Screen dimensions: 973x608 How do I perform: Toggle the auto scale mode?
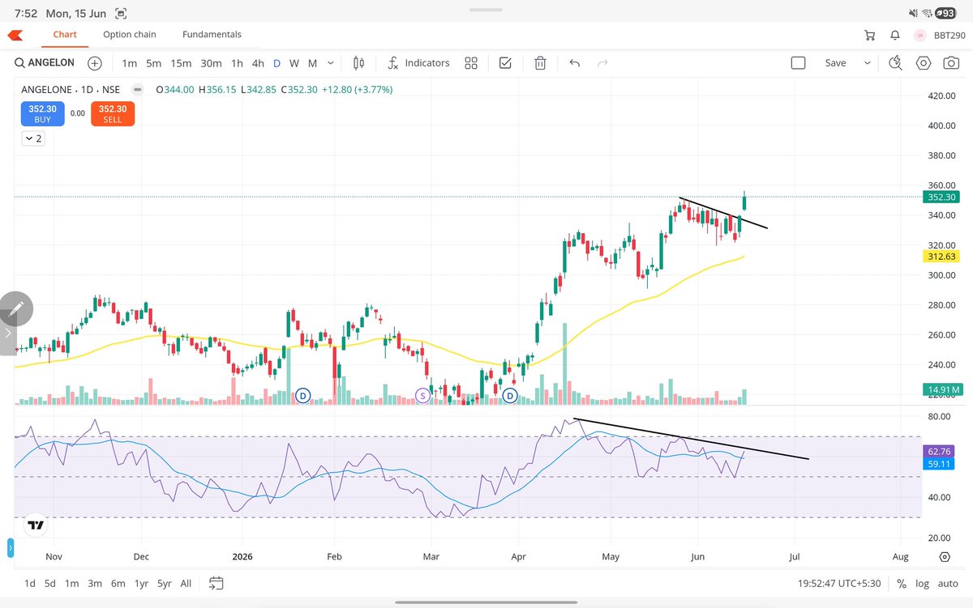coord(948,583)
